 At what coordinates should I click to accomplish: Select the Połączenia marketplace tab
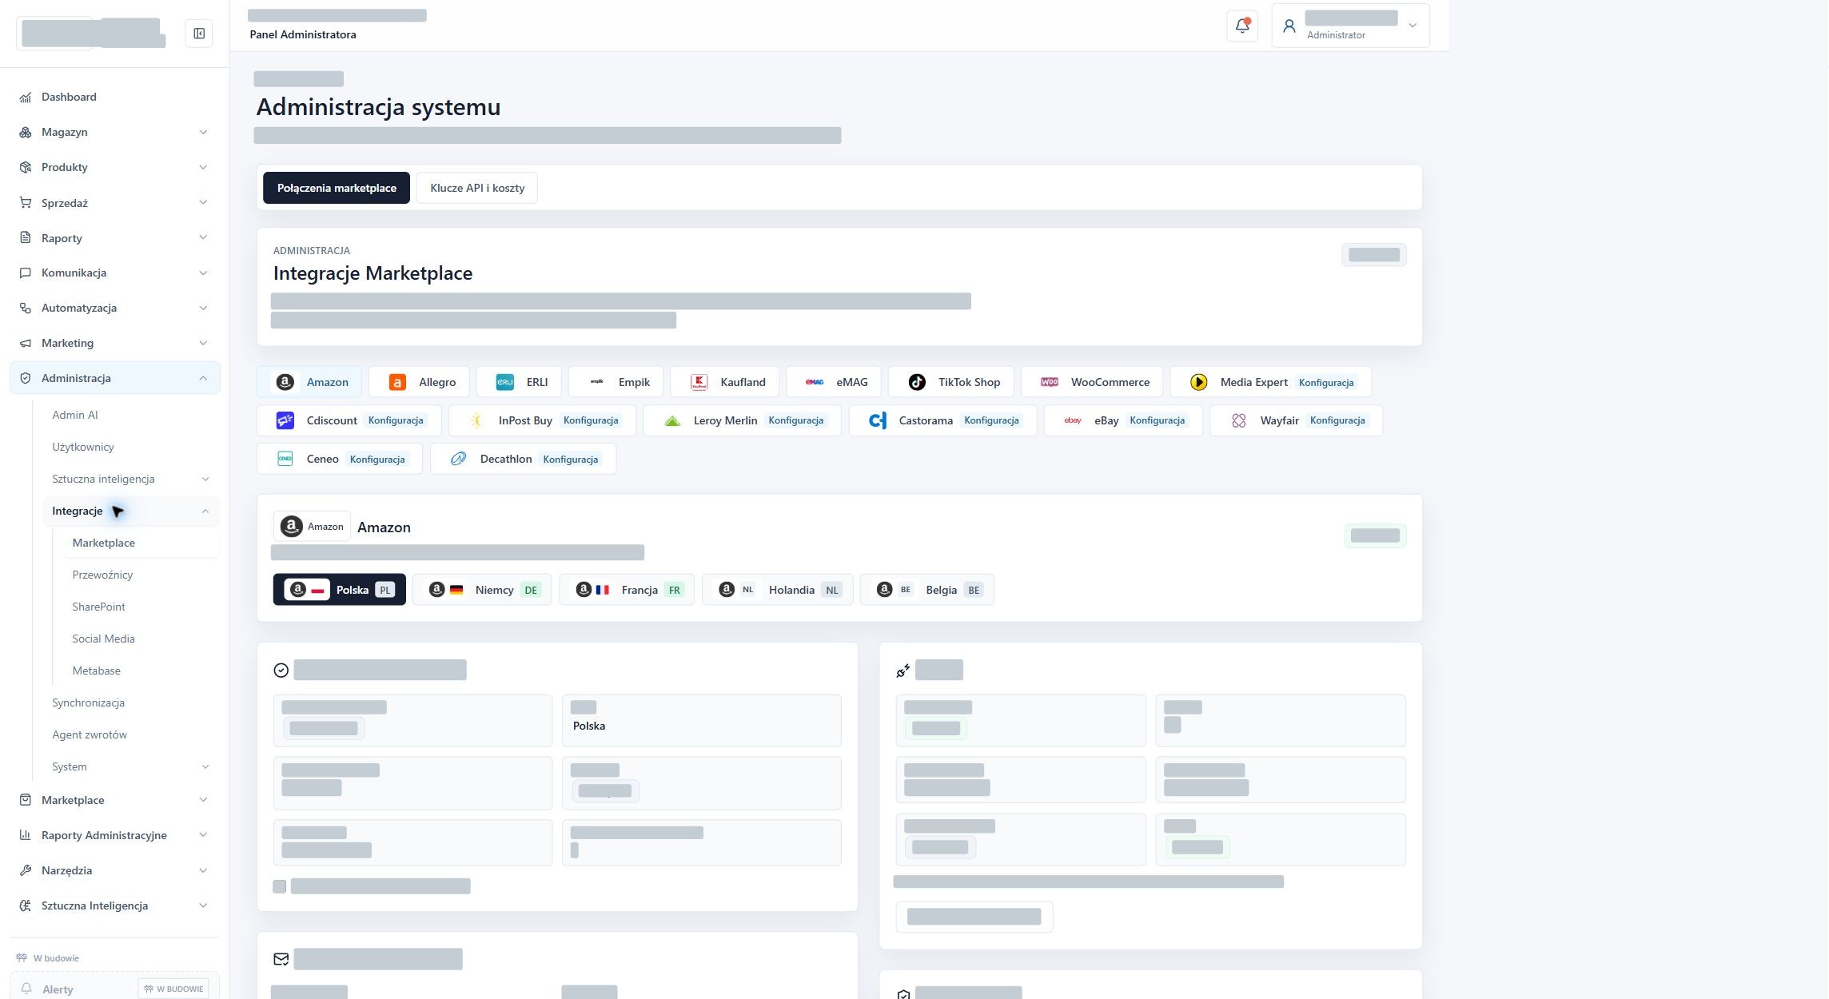pyautogui.click(x=337, y=188)
